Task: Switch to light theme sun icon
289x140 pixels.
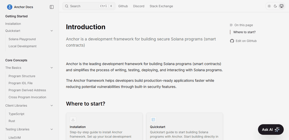Action: pos(269,6)
